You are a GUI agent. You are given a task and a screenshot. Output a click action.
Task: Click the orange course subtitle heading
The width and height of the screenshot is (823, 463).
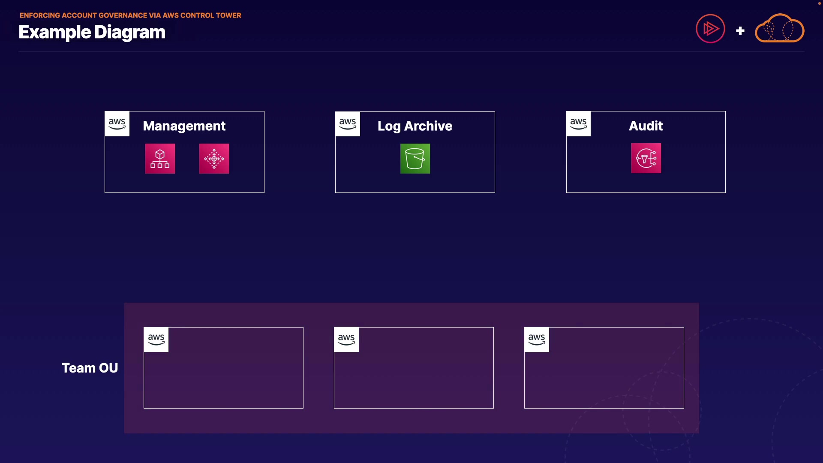click(x=130, y=15)
